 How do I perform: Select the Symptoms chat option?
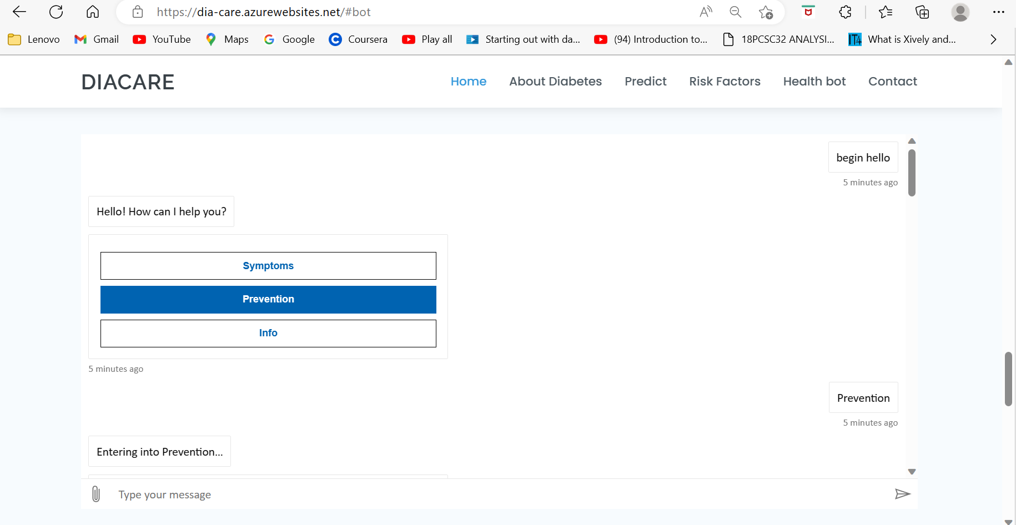point(268,265)
